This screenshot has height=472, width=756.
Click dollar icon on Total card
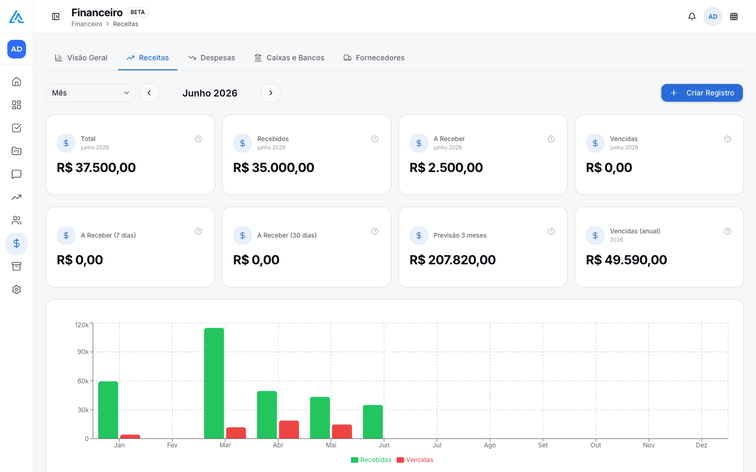point(66,143)
